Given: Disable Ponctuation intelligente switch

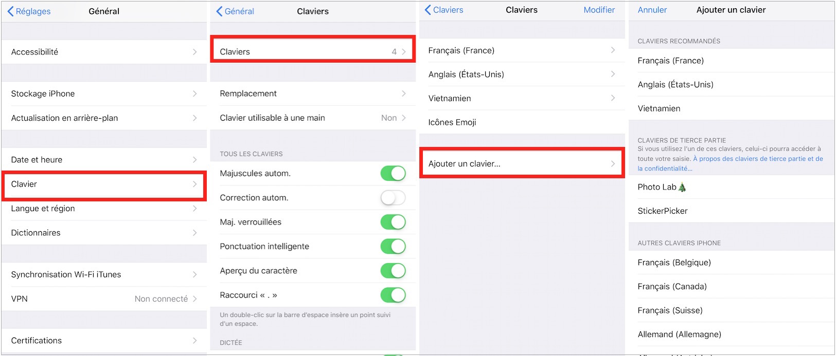Looking at the screenshot, I should 393,246.
